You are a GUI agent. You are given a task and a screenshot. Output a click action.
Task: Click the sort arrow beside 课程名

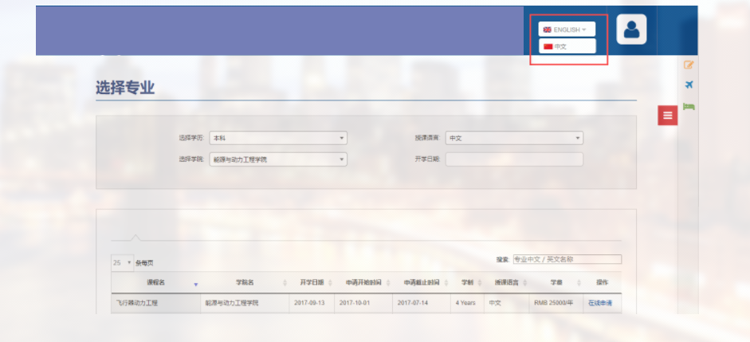(195, 284)
